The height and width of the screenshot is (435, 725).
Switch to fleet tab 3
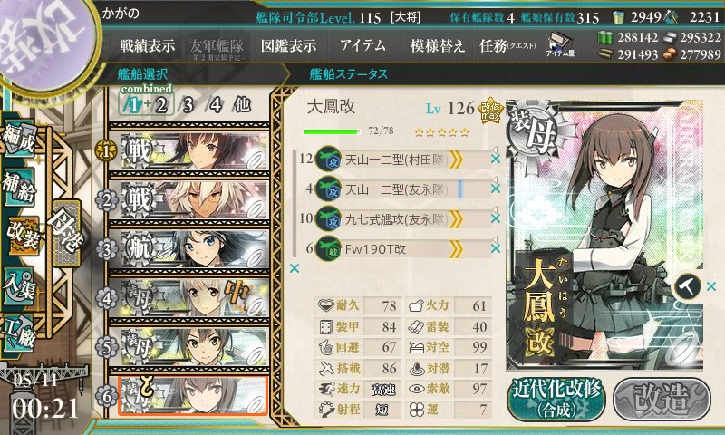(188, 105)
